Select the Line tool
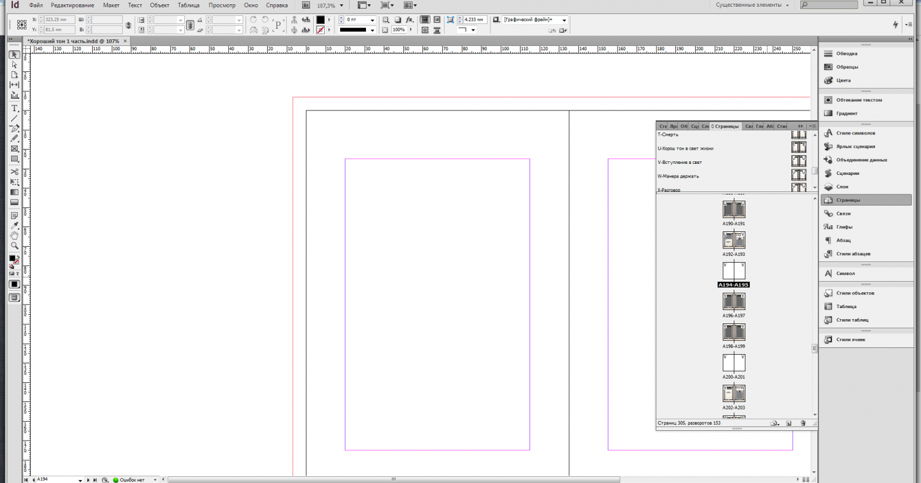 point(14,118)
